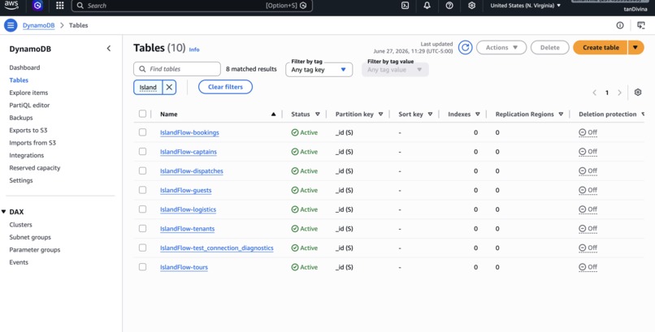Click the Create table button
This screenshot has height=332, width=655.
(601, 48)
